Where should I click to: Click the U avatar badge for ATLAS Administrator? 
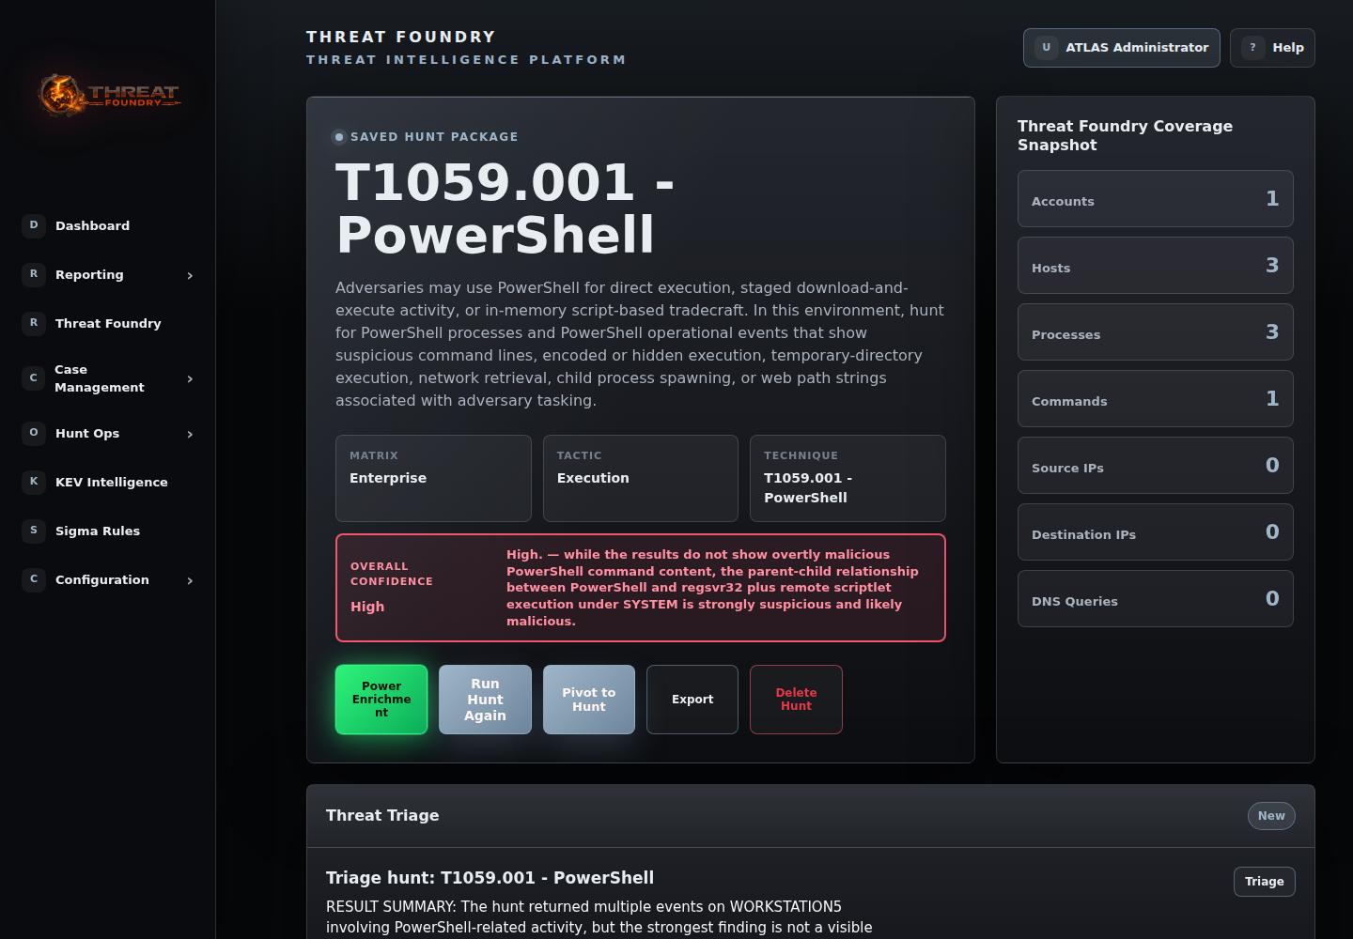[x=1047, y=48]
